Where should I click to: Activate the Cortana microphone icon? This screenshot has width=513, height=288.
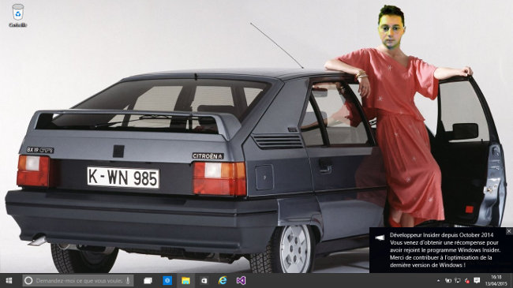(x=128, y=281)
